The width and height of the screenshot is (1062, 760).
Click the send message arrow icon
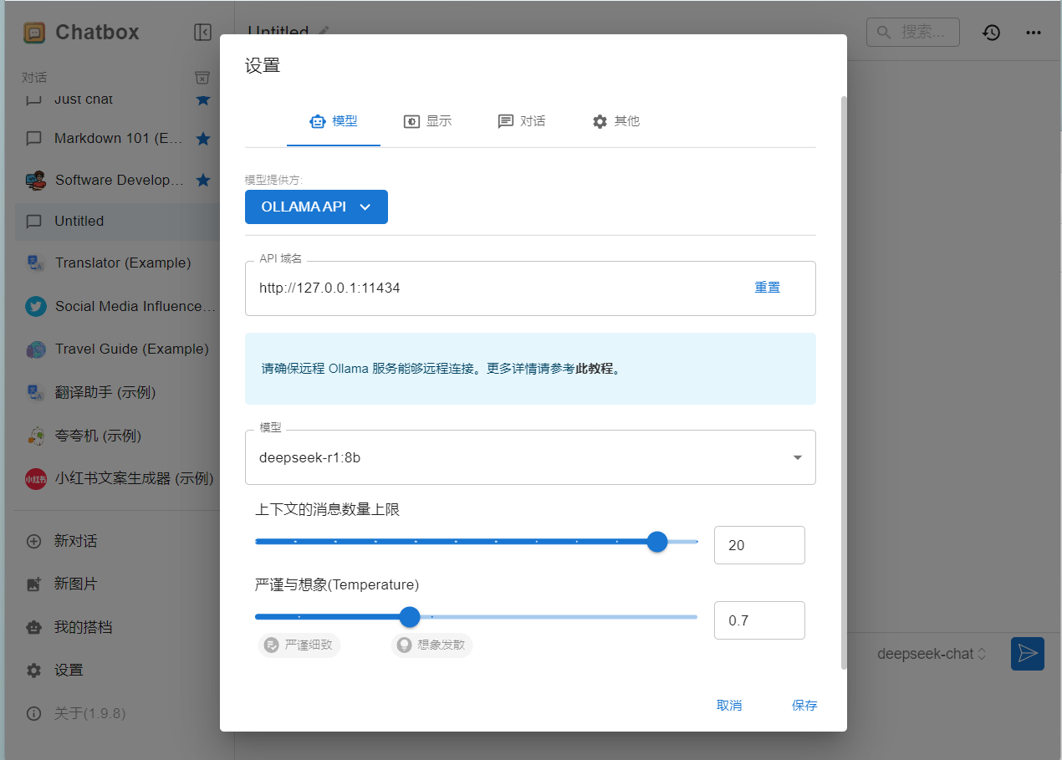1027,654
